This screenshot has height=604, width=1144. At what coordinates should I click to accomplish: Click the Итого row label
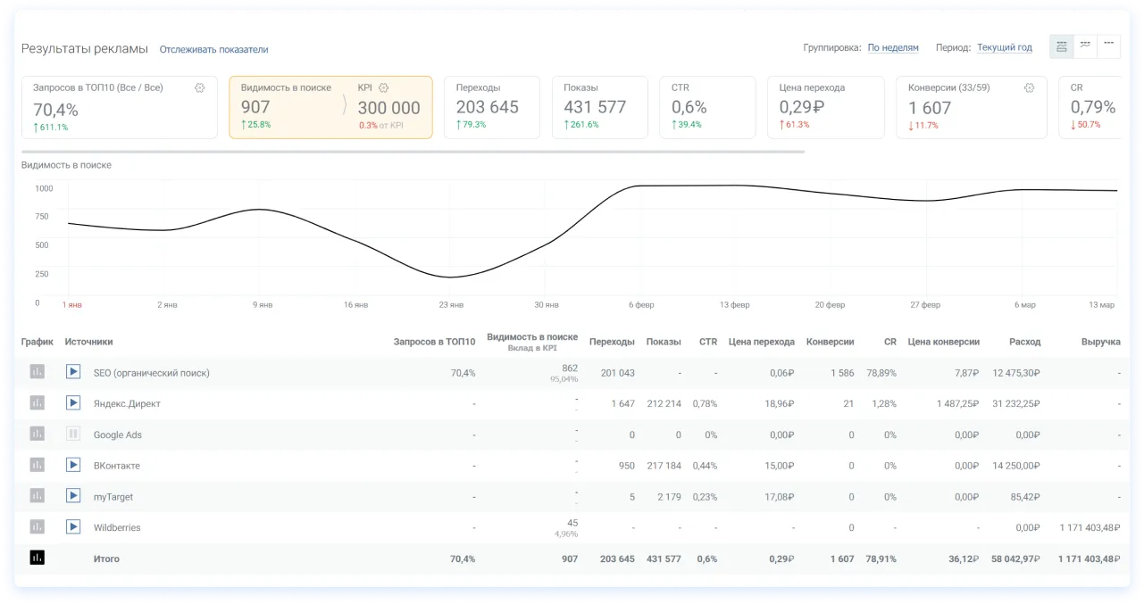click(106, 559)
